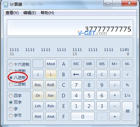Click the MR memory recall button
The width and height of the screenshot is (140, 127).
pos(89,64)
